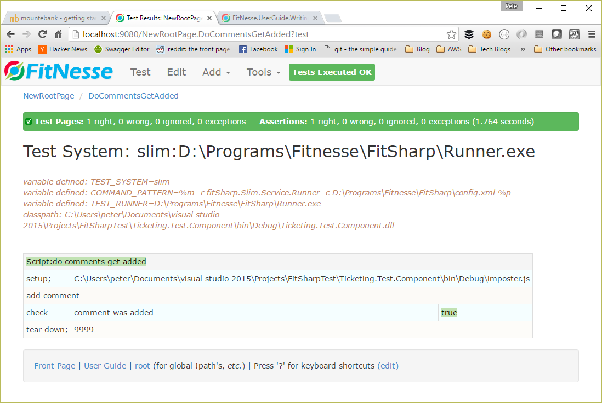Navigate back with the browser back arrow
The height and width of the screenshot is (403, 602).
coord(10,34)
